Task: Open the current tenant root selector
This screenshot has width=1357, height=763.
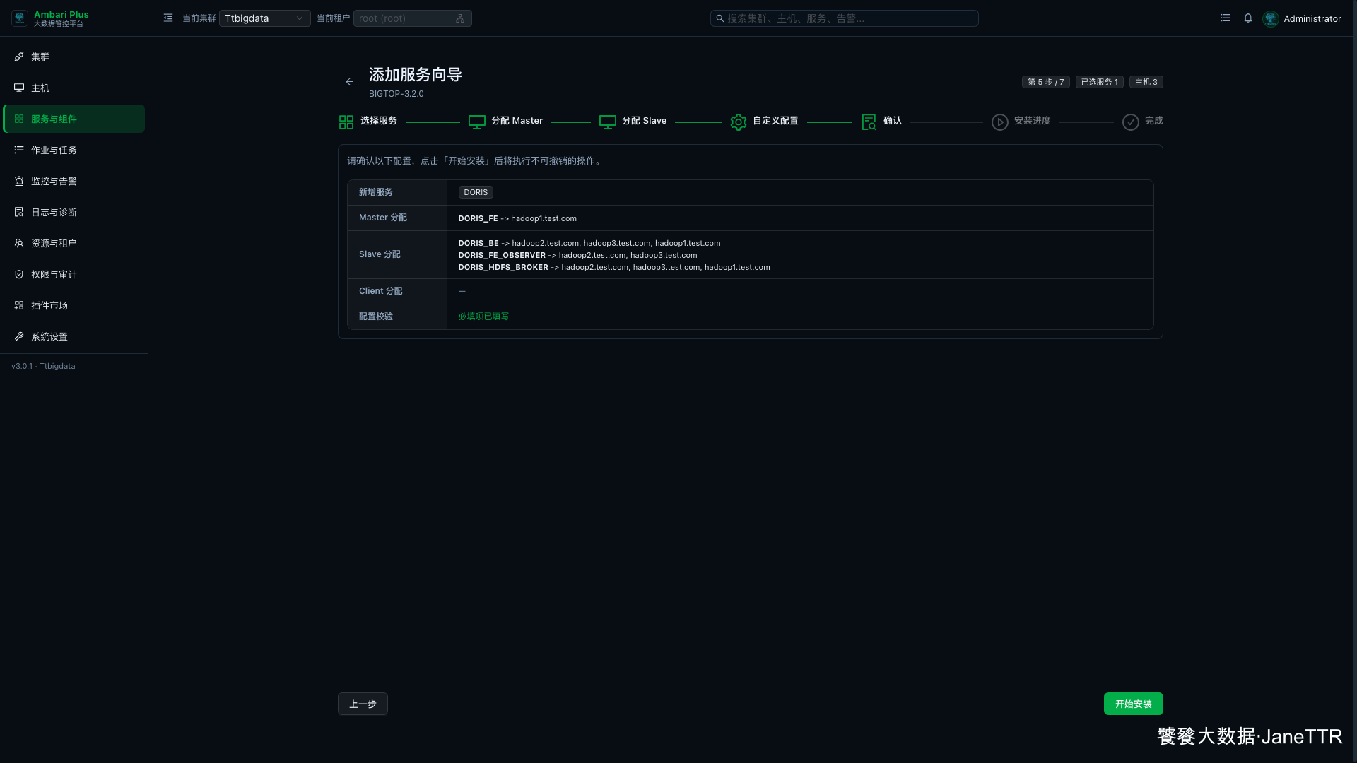Action: pyautogui.click(x=412, y=18)
